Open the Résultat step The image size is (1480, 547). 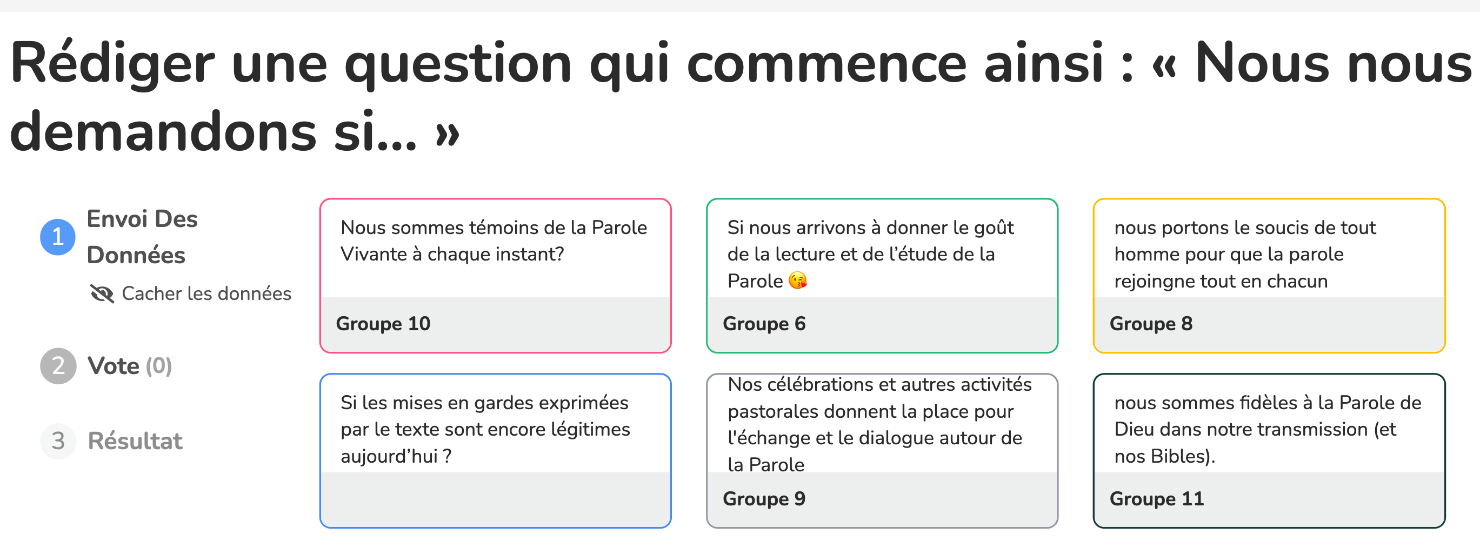click(135, 441)
